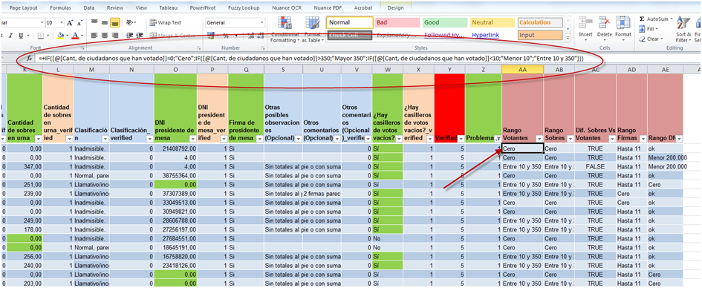Open Conditional Formatting menu
Viewport: 702px width, 288px height.
(x=285, y=30)
